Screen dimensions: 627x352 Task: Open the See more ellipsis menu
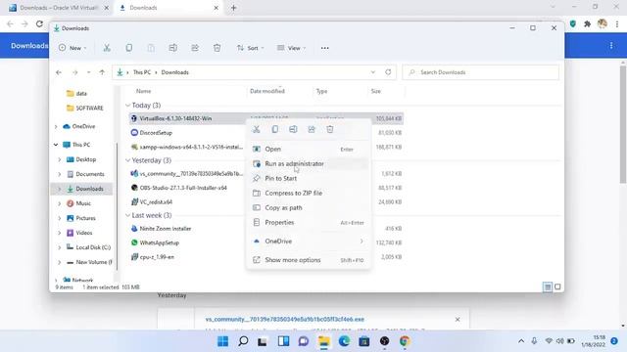tap(324, 48)
